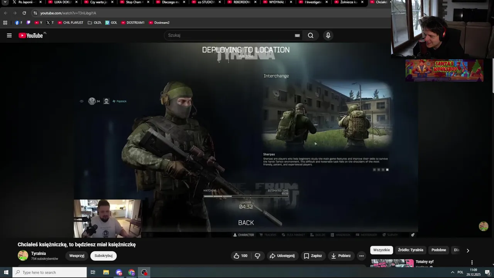Open the 'Totalny syf' video thumbnail
This screenshot has height=278, width=494.
click(392, 263)
